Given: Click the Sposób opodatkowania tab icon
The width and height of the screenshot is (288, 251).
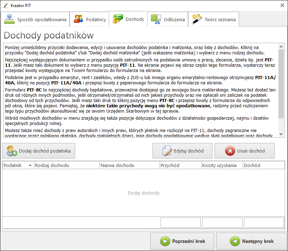Looking at the screenshot, I should click(x=10, y=19).
